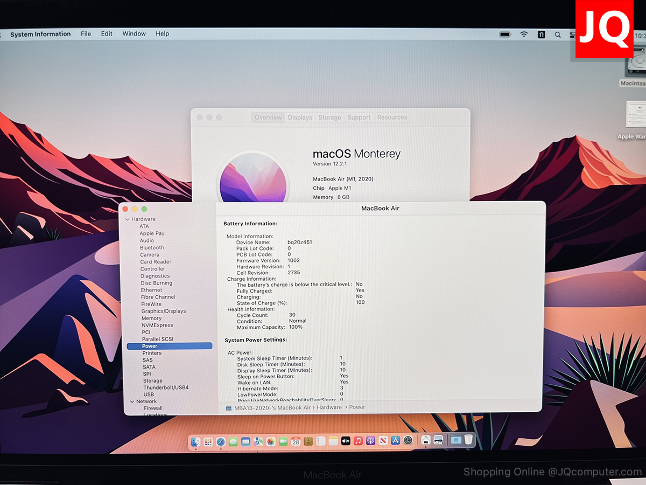Open the File menu

86,34
